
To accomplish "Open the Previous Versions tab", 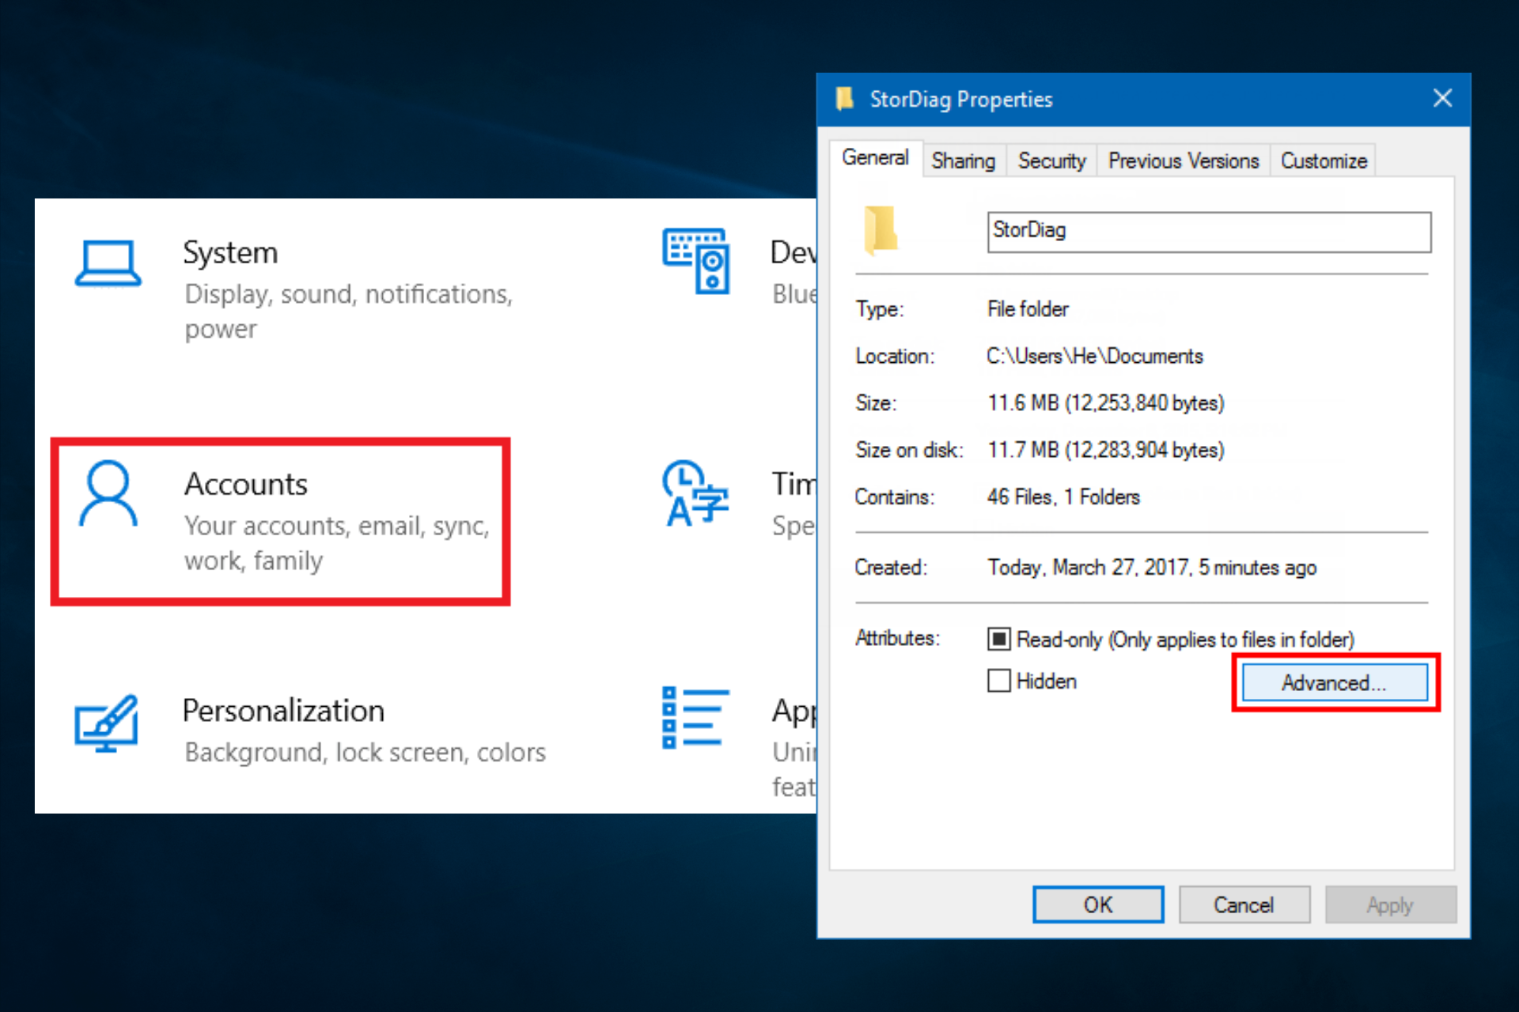I will tap(1183, 160).
